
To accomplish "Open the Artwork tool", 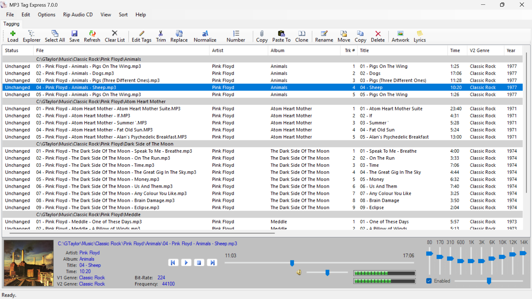I will point(400,36).
